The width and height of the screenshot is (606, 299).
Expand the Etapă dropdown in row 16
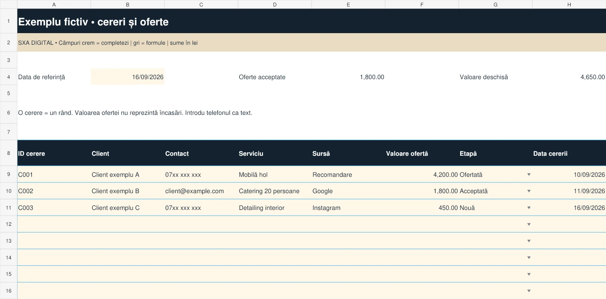(529, 291)
